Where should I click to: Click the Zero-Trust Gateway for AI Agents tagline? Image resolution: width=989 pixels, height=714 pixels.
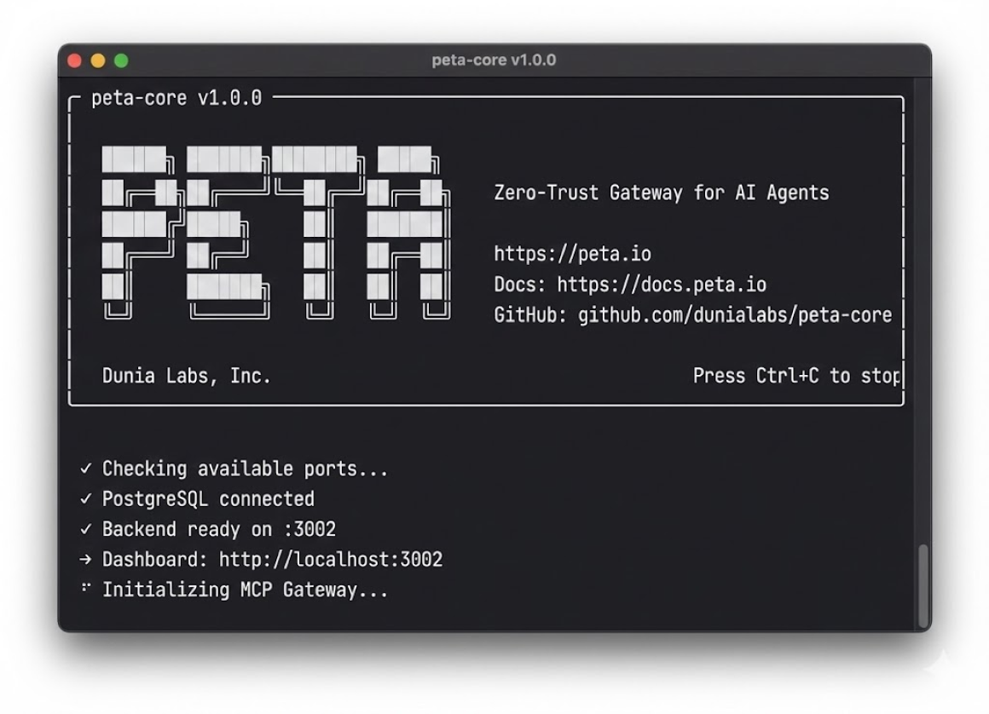pos(661,193)
